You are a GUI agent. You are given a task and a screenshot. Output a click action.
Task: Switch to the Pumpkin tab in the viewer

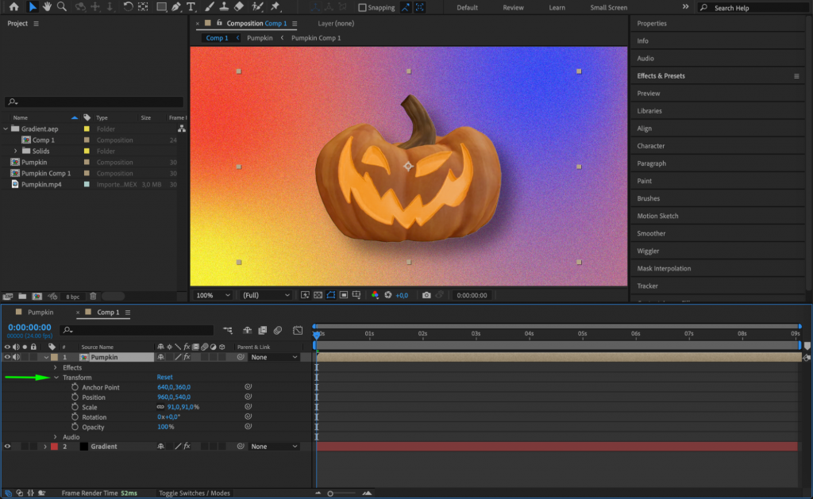pyautogui.click(x=260, y=37)
